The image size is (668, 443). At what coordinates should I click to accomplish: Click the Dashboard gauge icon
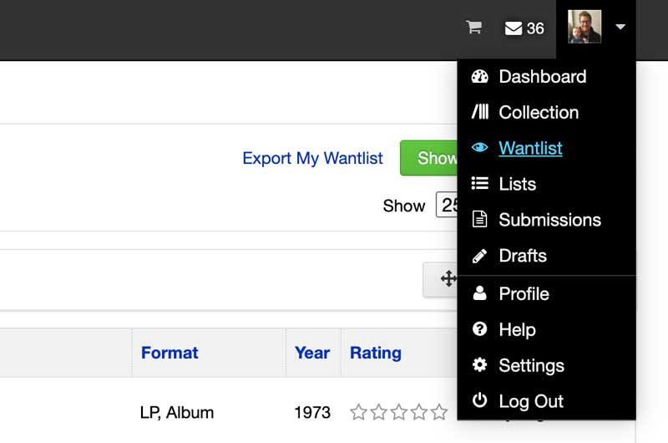[x=479, y=77]
